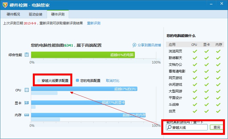Click the green 超越85%的电脑 performance bar
The height and width of the screenshot is (139, 228).
click(x=83, y=55)
